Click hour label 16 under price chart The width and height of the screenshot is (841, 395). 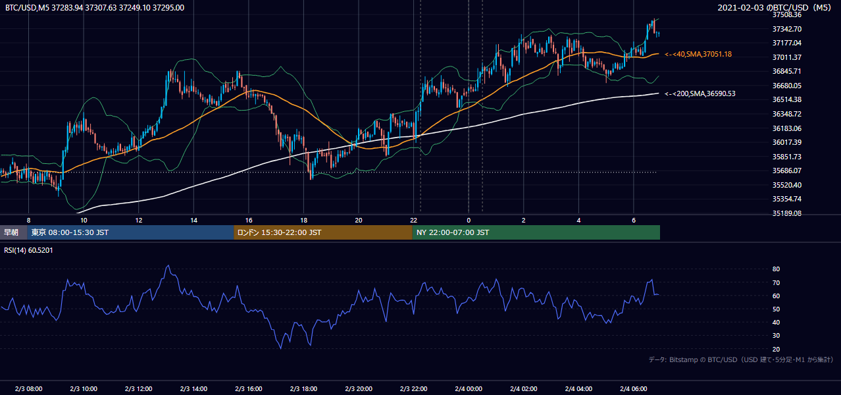249,220
